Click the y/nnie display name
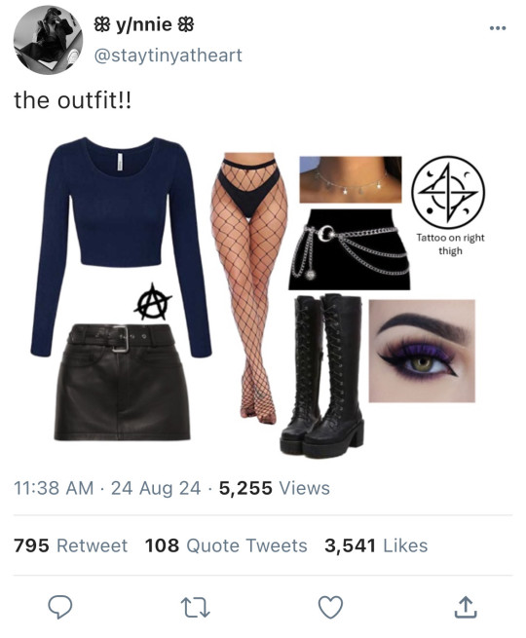 coord(144,24)
